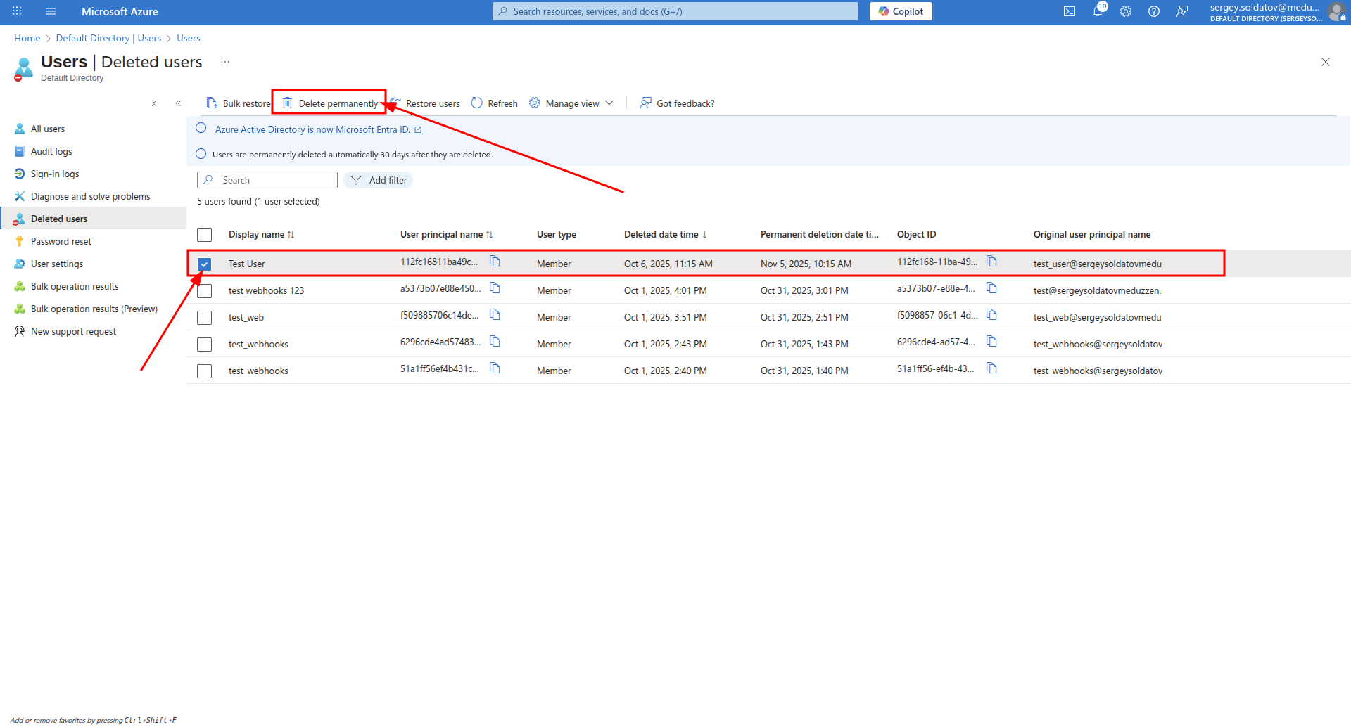Copy user principal name for test webhooks 123
Screen dimensions: 1351x727
pyautogui.click(x=495, y=288)
